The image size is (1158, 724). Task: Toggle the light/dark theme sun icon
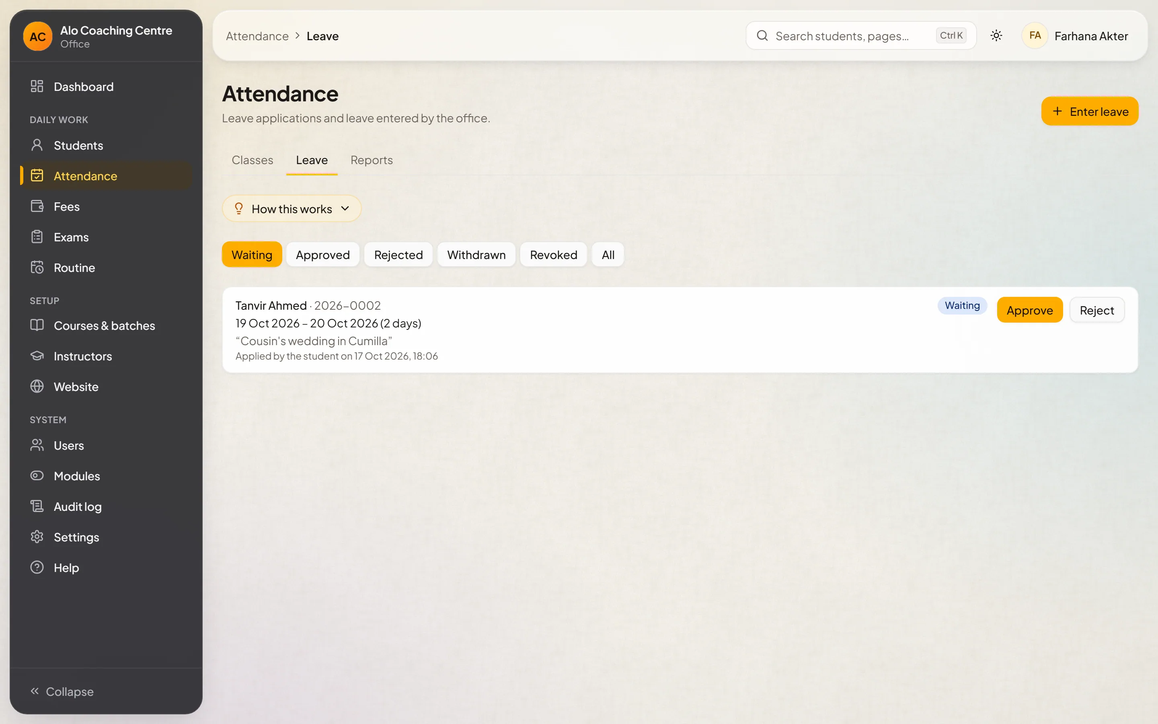(996, 35)
